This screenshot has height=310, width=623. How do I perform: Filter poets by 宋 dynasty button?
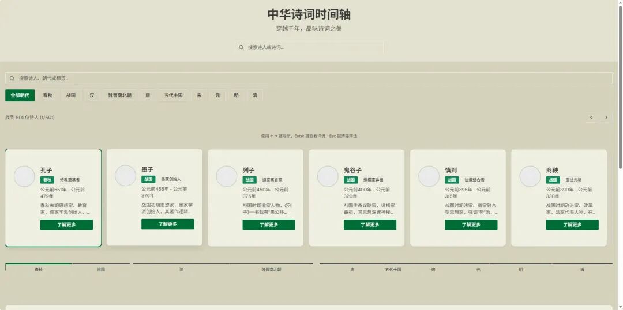198,96
